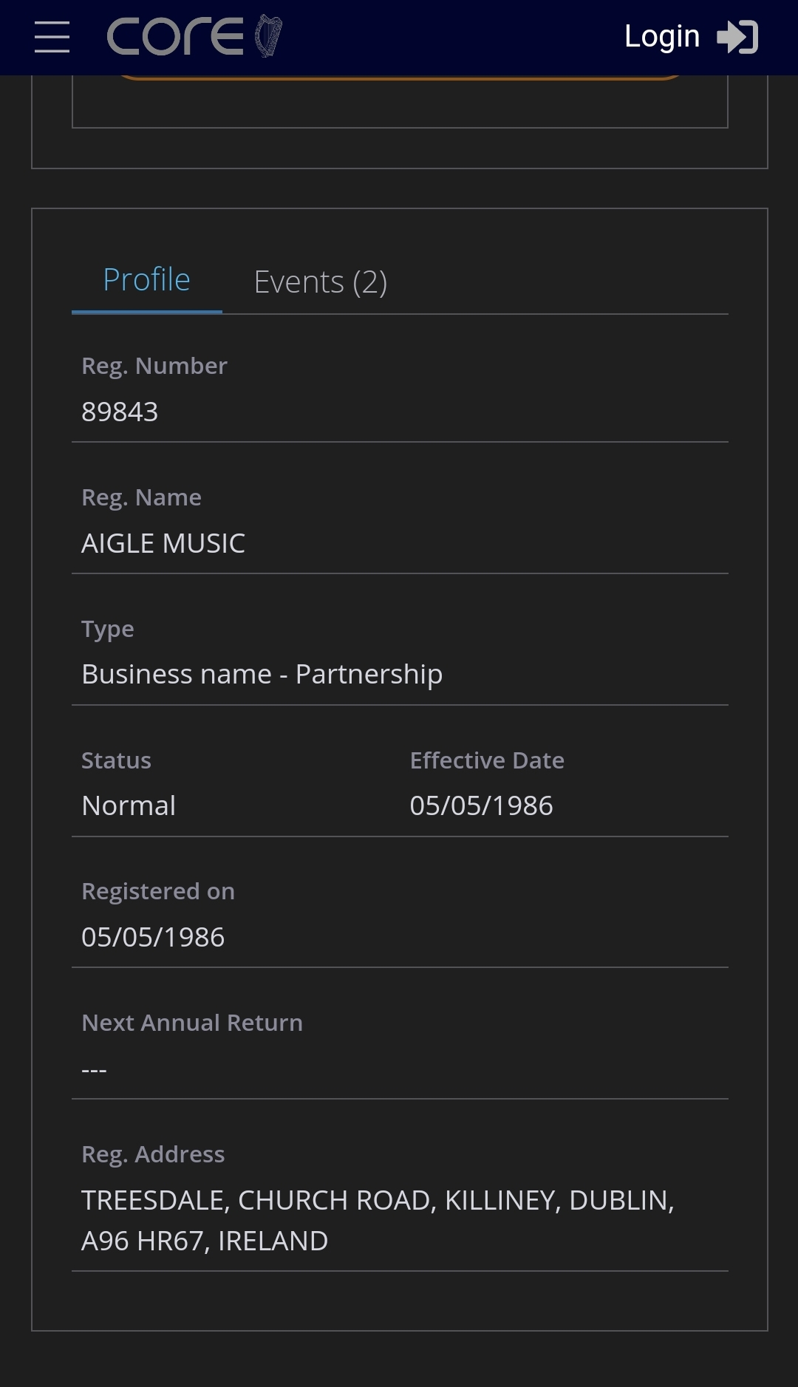Image resolution: width=798 pixels, height=1387 pixels.
Task: Click the Login link
Action: (662, 36)
